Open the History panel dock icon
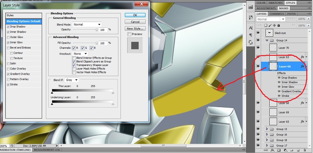The height and width of the screenshot is (153, 313). 251,18
